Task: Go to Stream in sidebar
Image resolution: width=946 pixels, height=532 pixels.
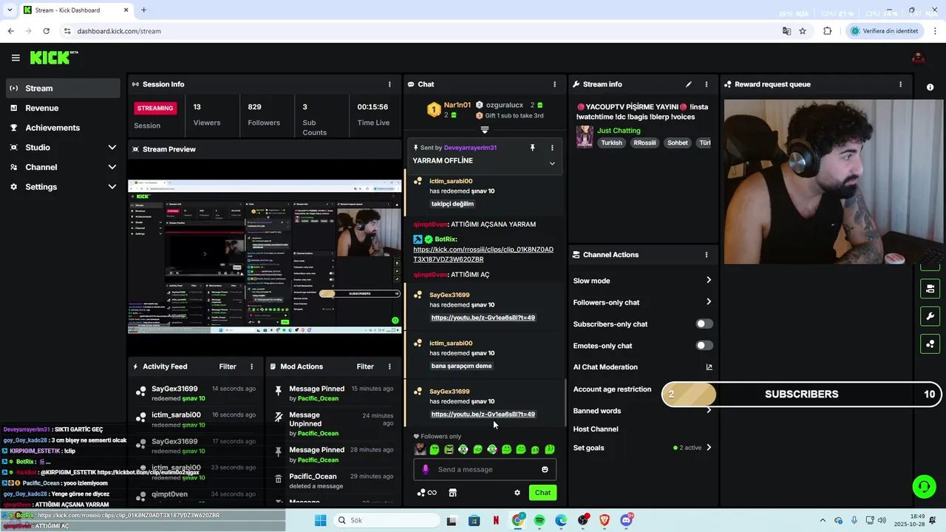Action: [62, 88]
